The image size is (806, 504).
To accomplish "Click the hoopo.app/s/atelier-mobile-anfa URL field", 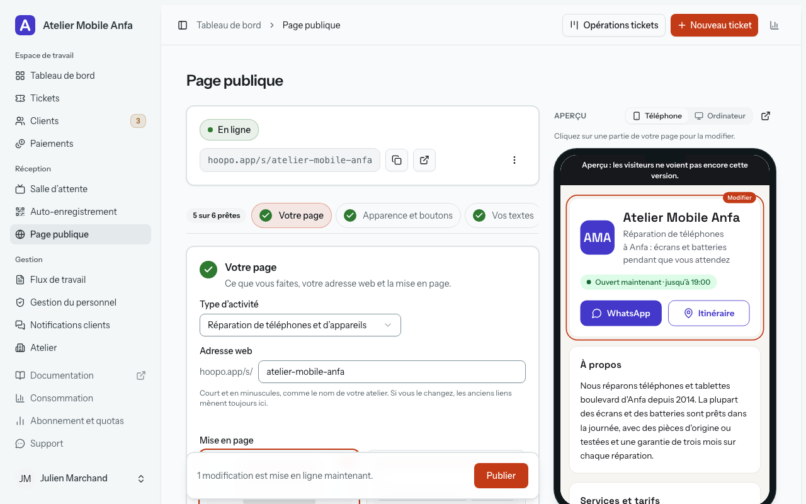I will (290, 160).
